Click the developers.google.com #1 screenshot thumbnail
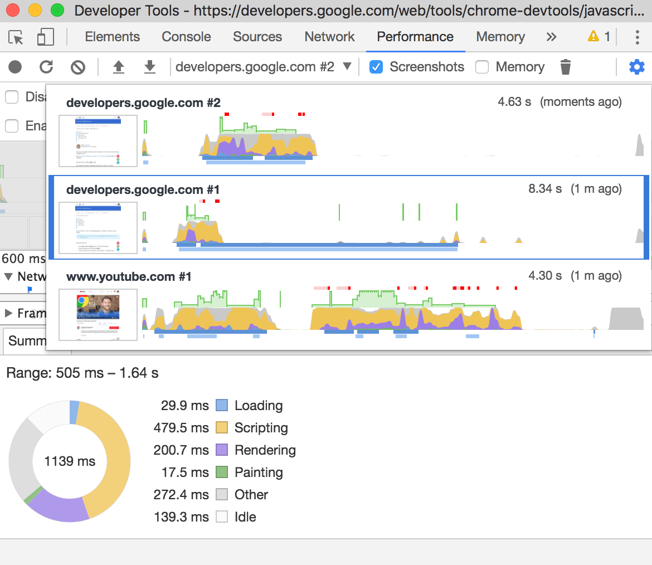Screen dimensions: 652x565 98,228
